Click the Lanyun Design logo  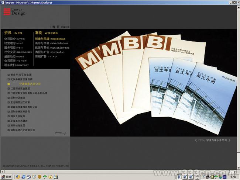point(15,12)
